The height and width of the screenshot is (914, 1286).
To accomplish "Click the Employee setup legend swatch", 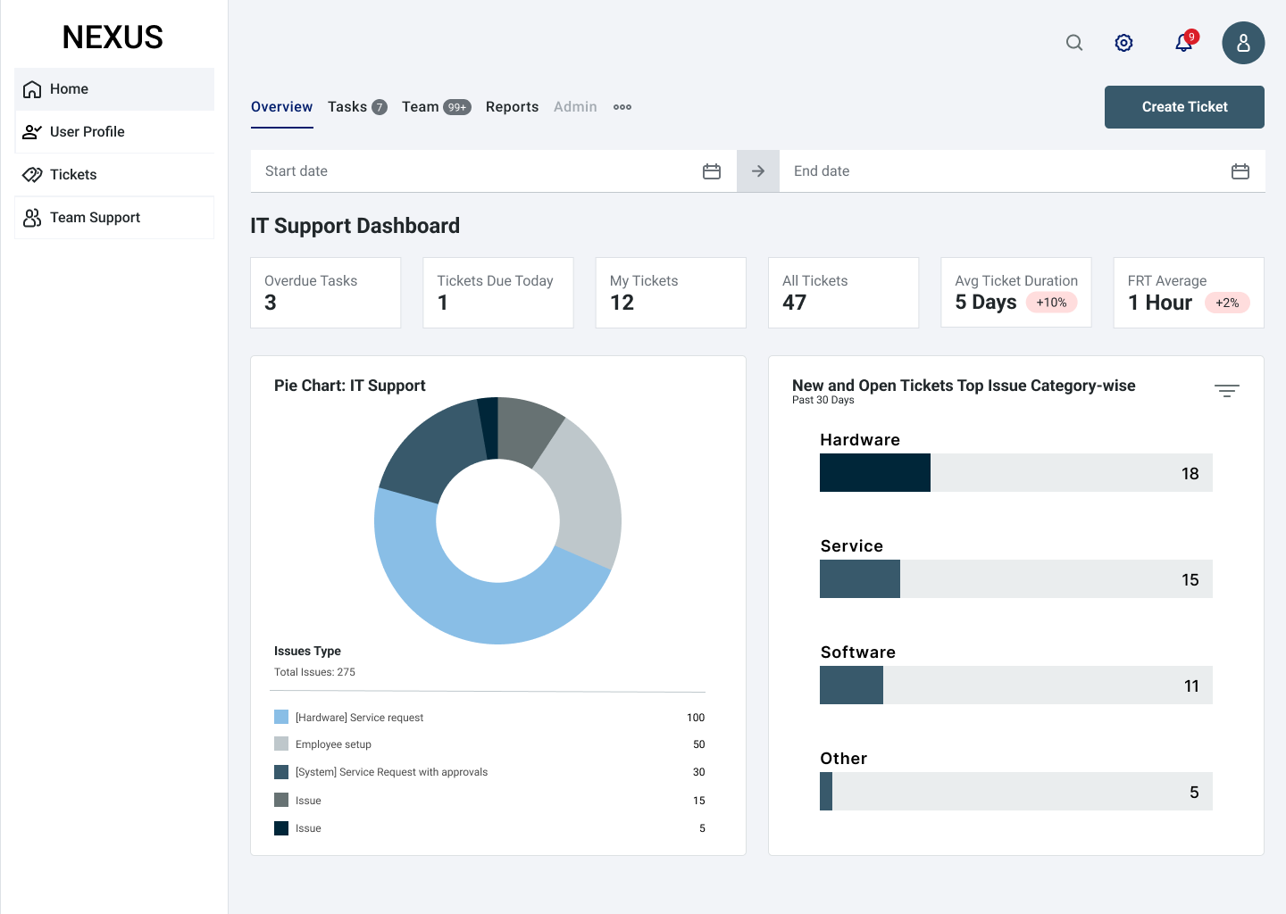I will tap(281, 744).
